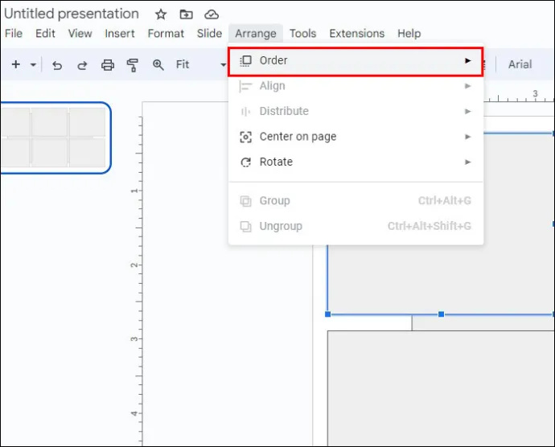555x447 pixels.
Task: Open the Arial font selector
Action: pos(520,64)
